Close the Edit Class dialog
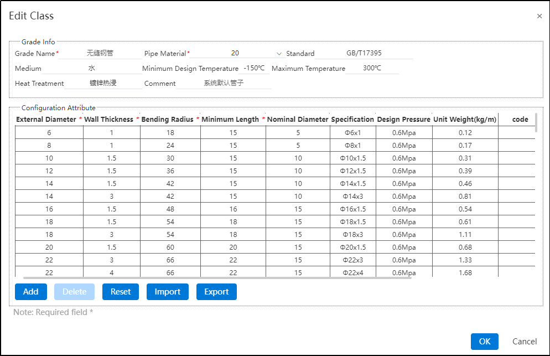 (x=539, y=16)
